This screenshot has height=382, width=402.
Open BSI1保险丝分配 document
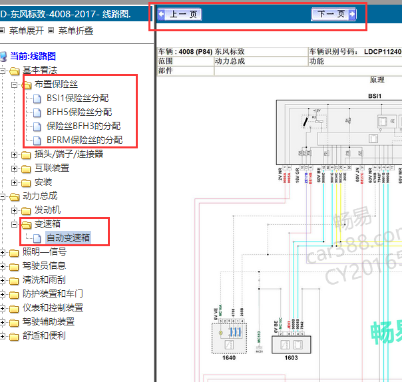click(77, 98)
